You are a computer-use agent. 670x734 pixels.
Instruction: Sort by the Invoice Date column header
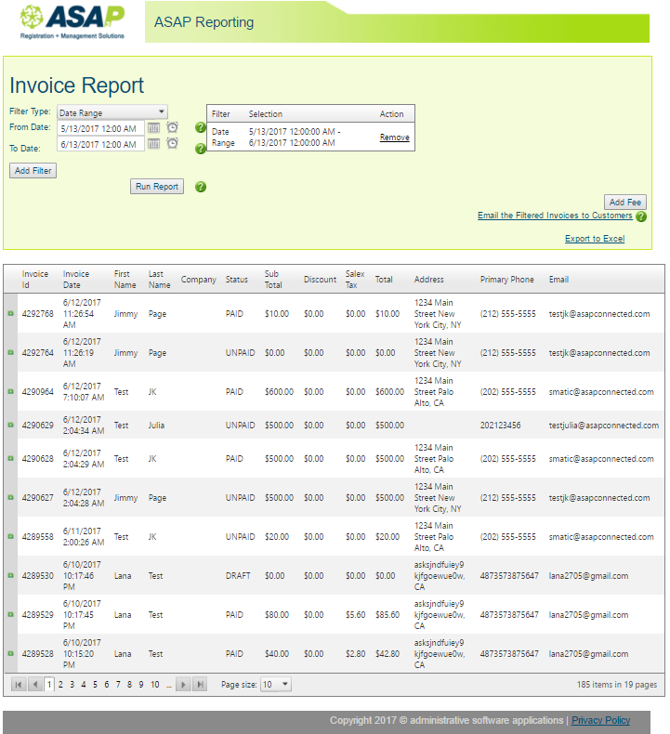click(x=76, y=279)
